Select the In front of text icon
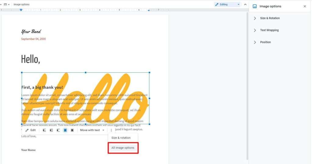Screen dimensions: 312x164 click(x=72, y=130)
